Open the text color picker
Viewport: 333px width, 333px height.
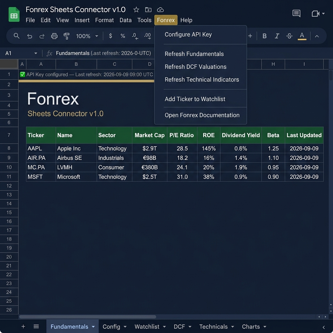302,36
